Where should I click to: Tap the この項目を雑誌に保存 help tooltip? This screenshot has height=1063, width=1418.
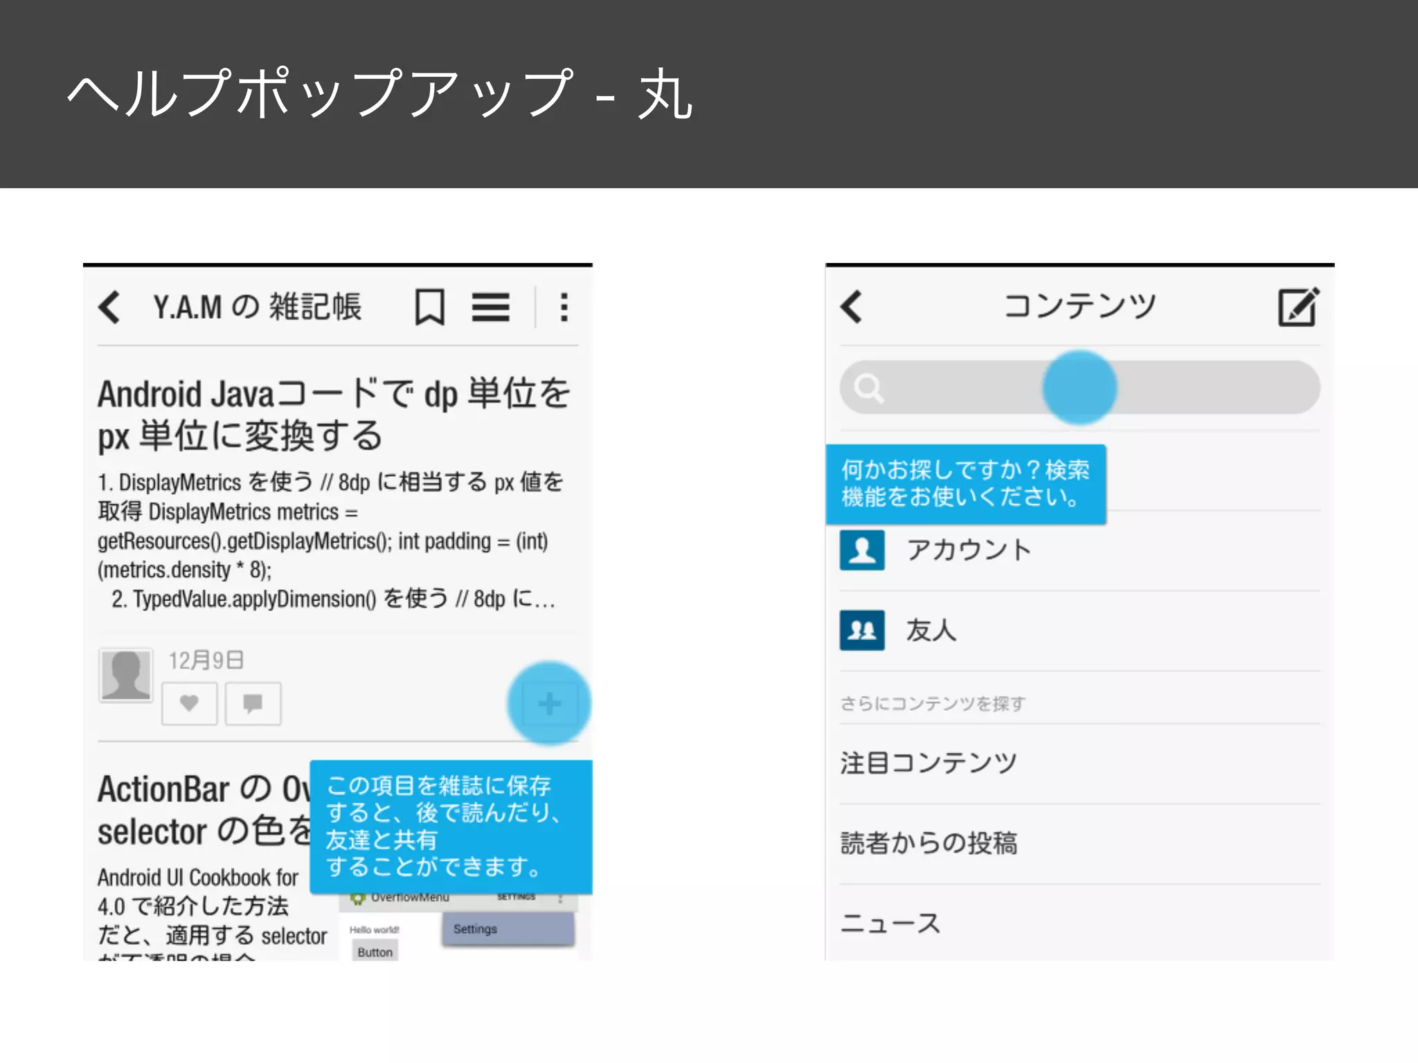coord(450,826)
